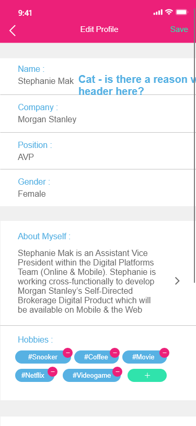Select the #Snooker hobby chip
The image size is (196, 426).
coord(43,357)
